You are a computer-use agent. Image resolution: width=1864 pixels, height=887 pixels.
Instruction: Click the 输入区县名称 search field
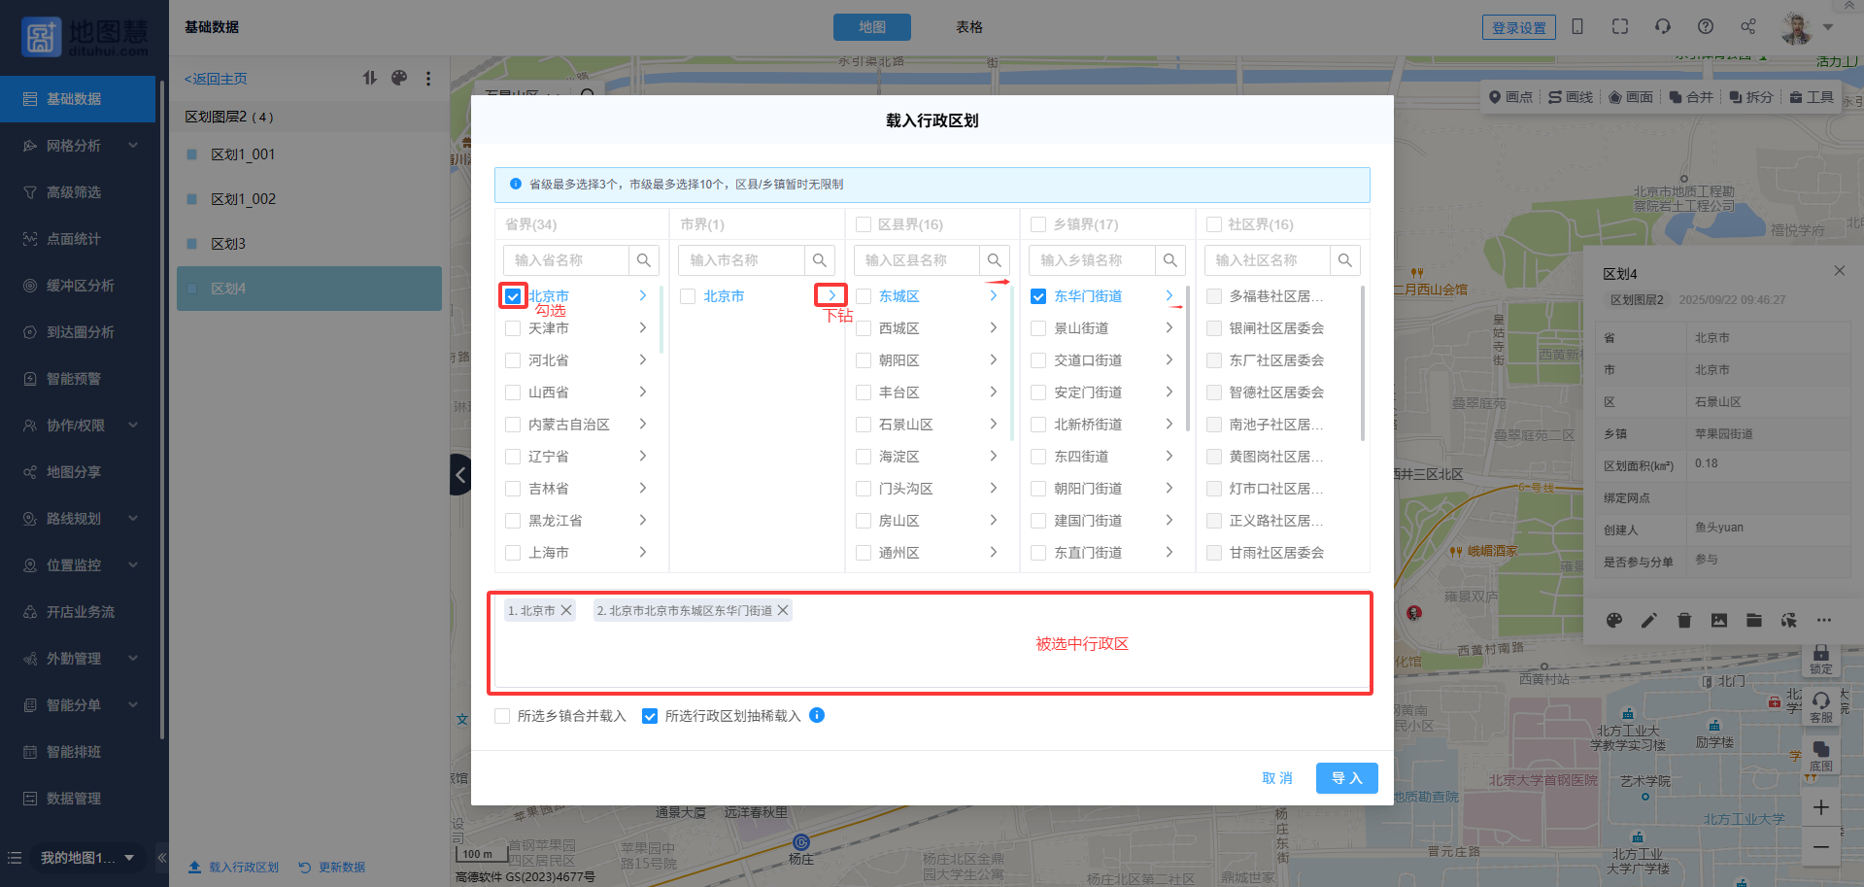click(x=915, y=260)
